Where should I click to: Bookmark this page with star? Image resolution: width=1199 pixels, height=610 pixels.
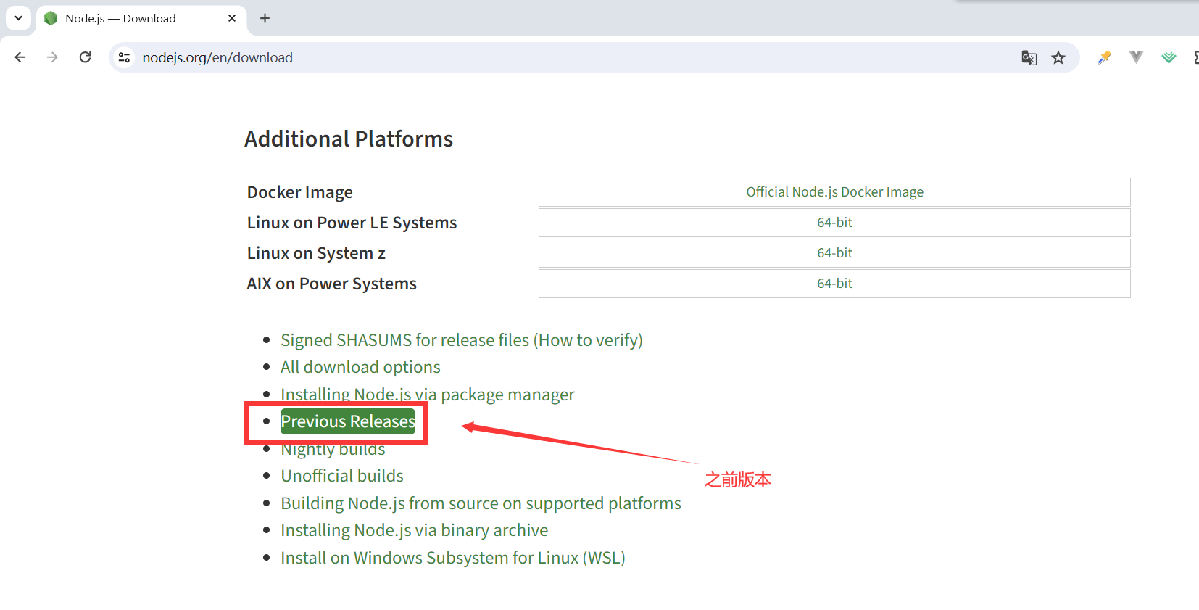click(x=1058, y=57)
